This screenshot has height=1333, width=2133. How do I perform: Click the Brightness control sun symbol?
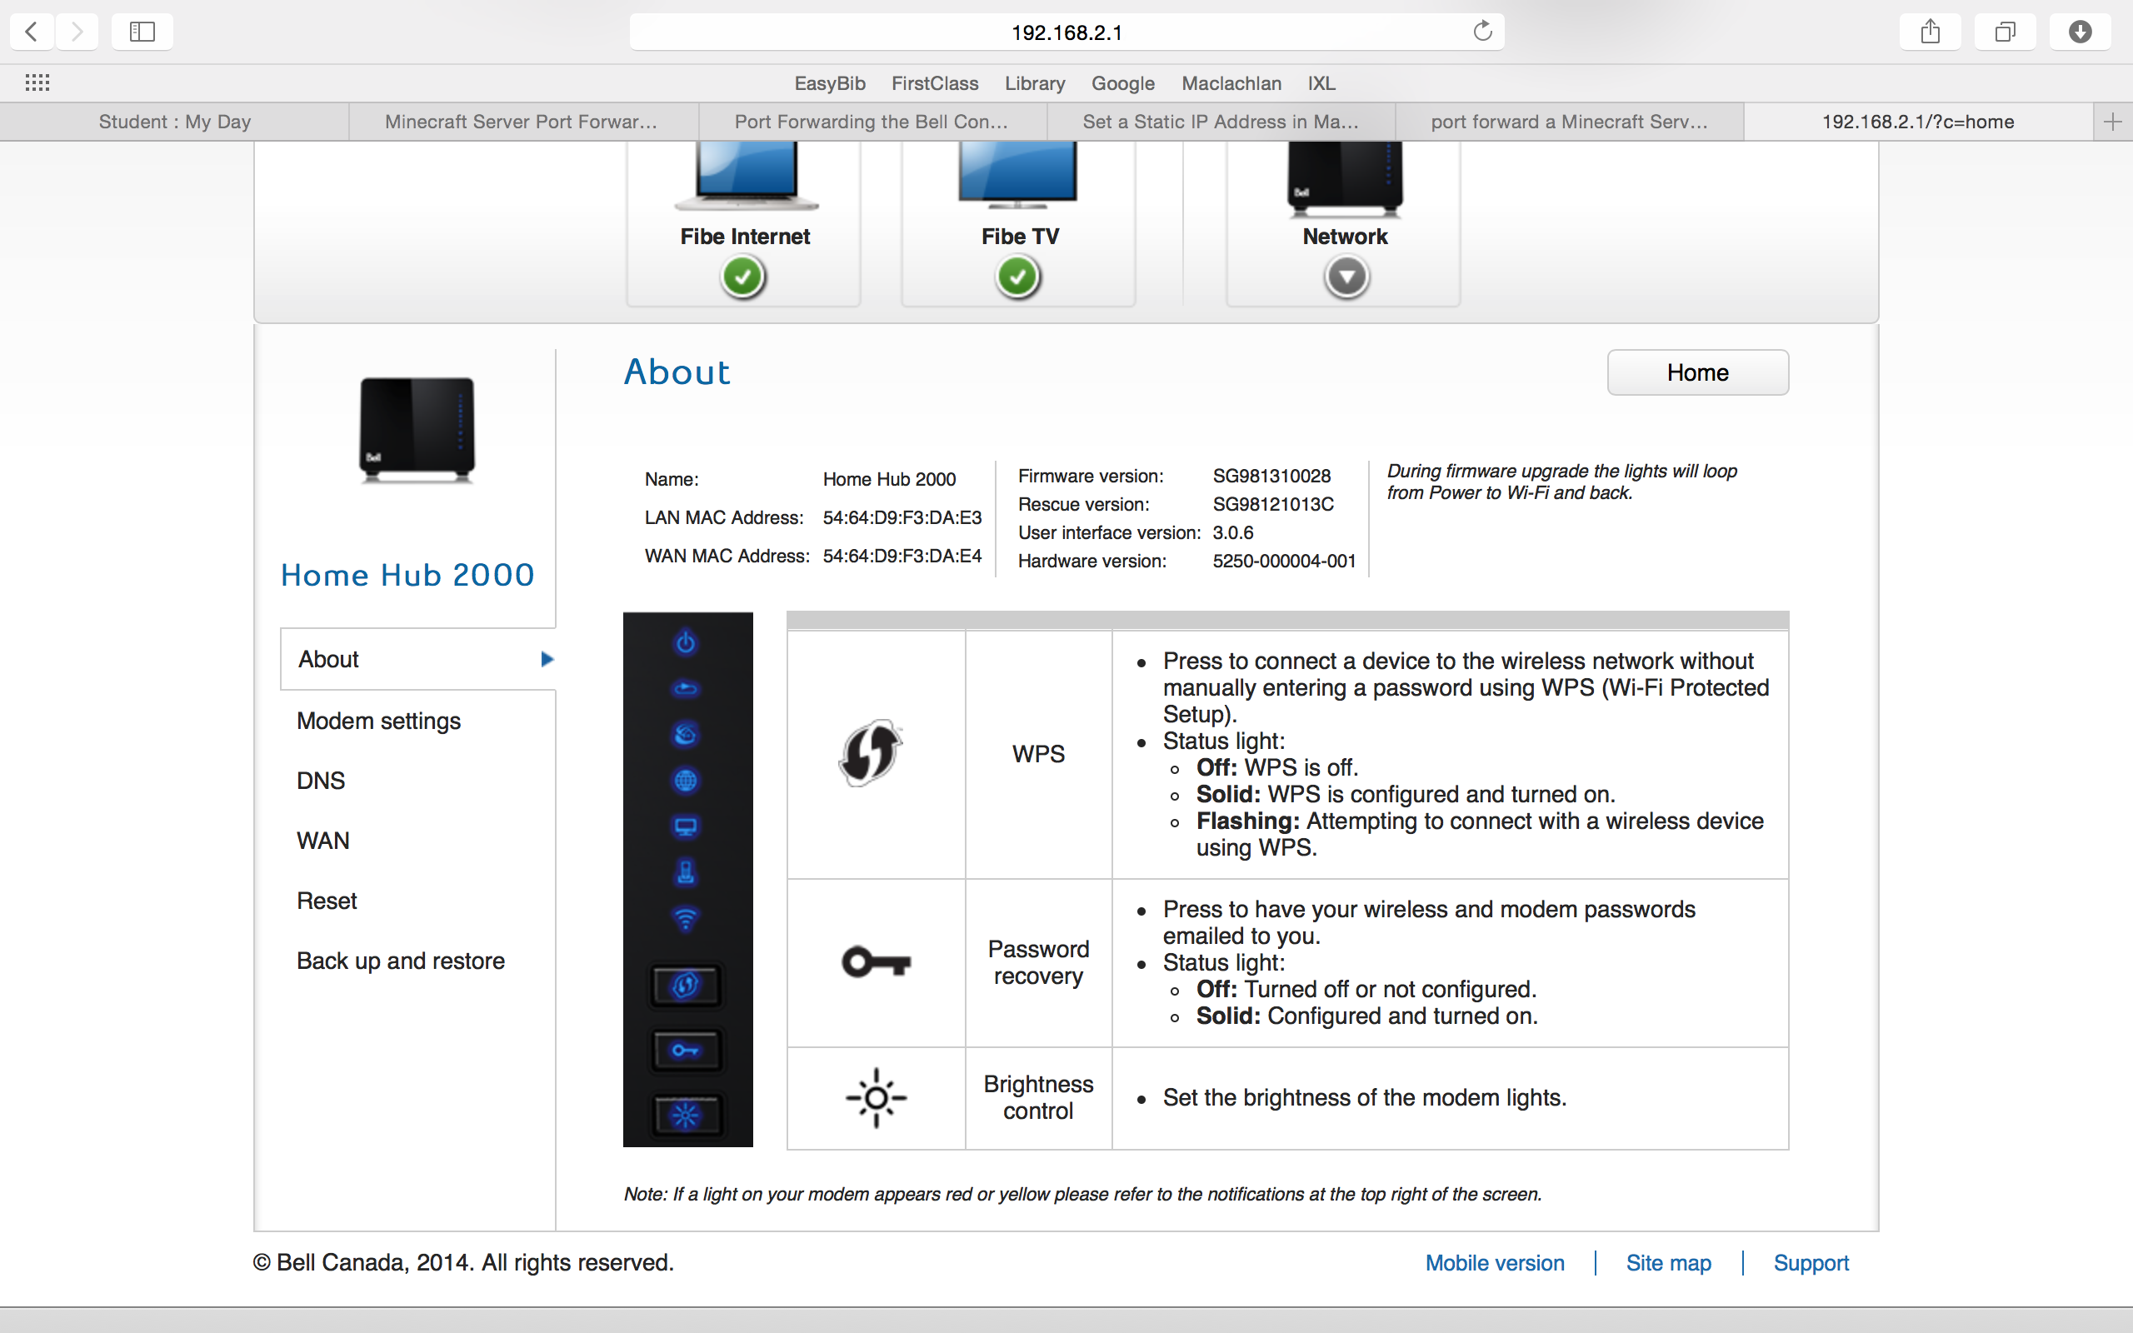[x=877, y=1097]
